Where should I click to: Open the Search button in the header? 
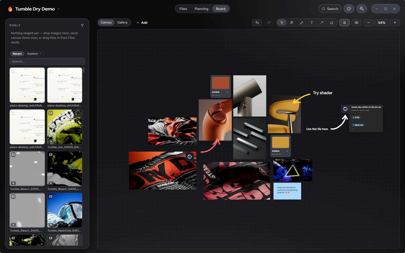point(330,9)
